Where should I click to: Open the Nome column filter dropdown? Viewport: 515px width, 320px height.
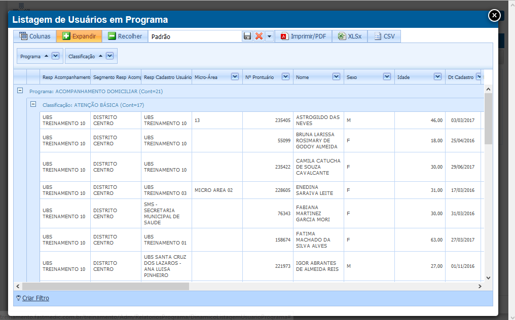(337, 76)
